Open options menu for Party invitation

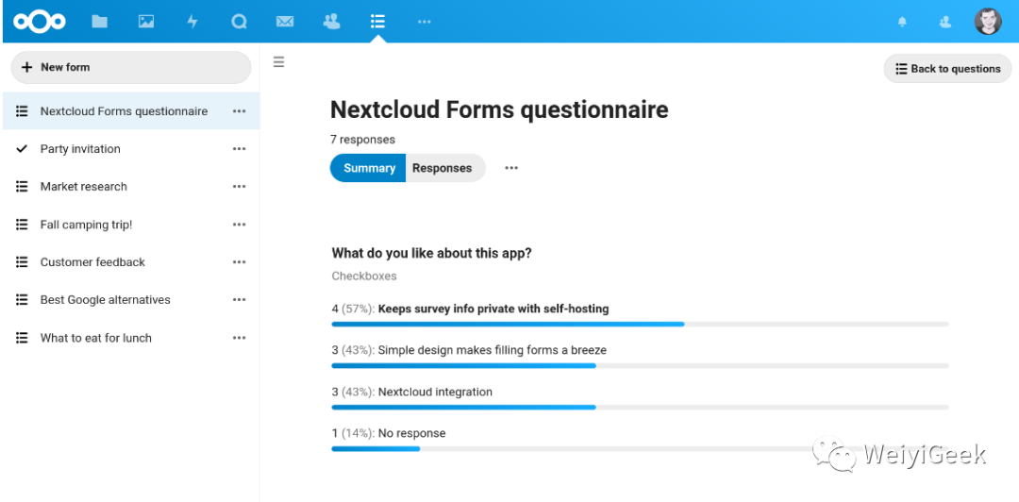[x=240, y=149]
